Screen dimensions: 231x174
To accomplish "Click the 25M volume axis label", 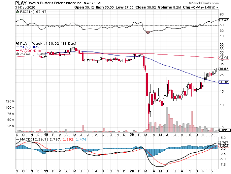I will [x=11, y=126].
